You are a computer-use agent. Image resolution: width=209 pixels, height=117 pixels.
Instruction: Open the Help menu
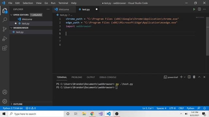pyautogui.click(x=73, y=3)
